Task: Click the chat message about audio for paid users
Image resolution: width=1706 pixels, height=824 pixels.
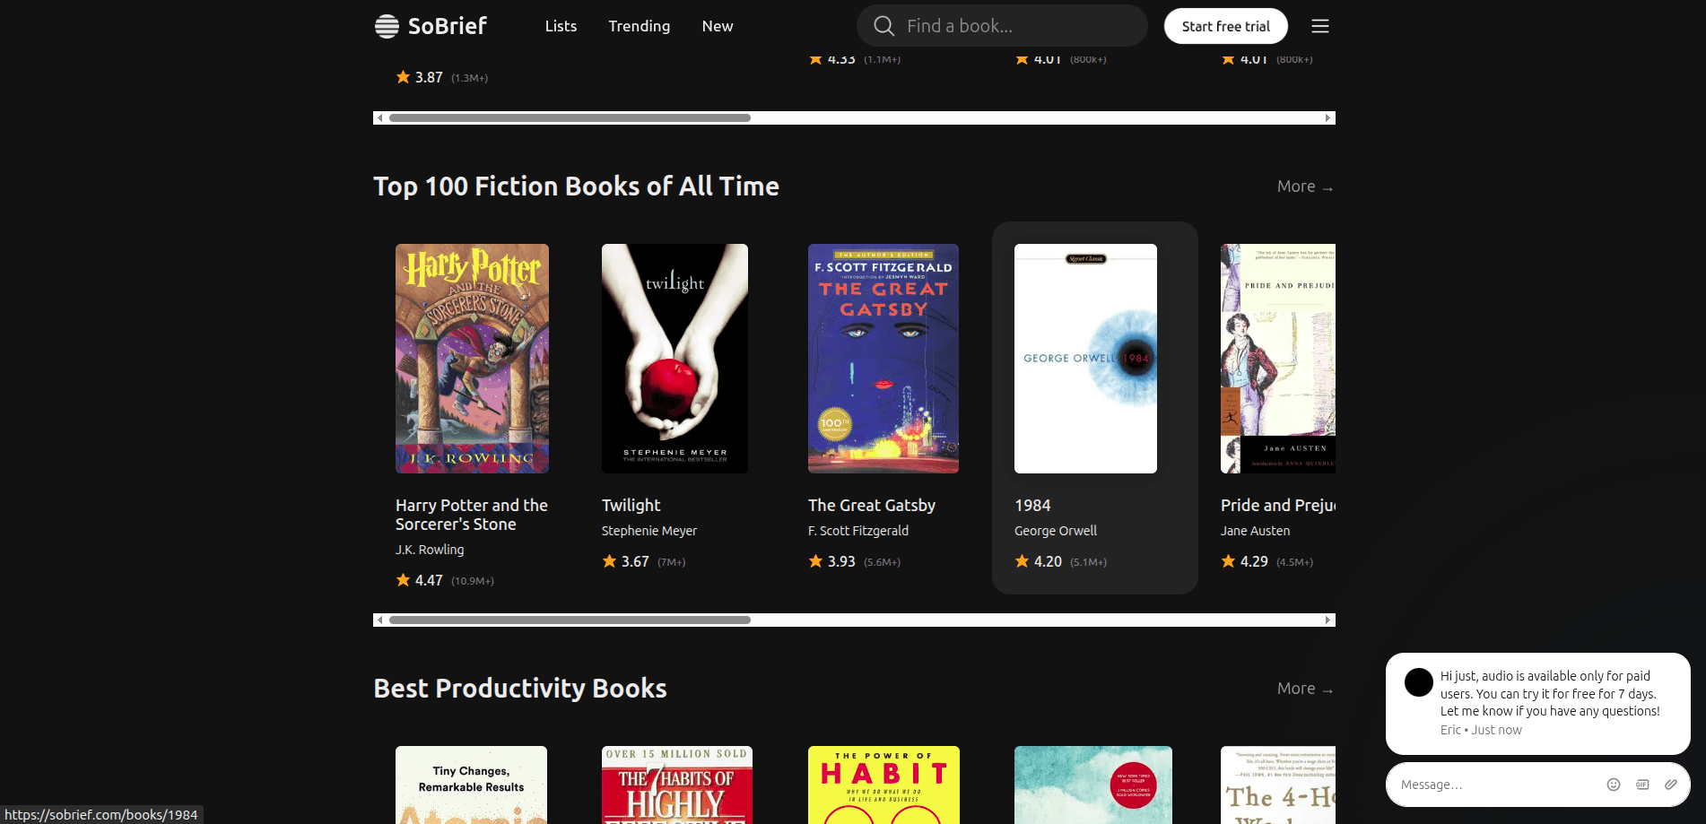Action: pos(1550,693)
